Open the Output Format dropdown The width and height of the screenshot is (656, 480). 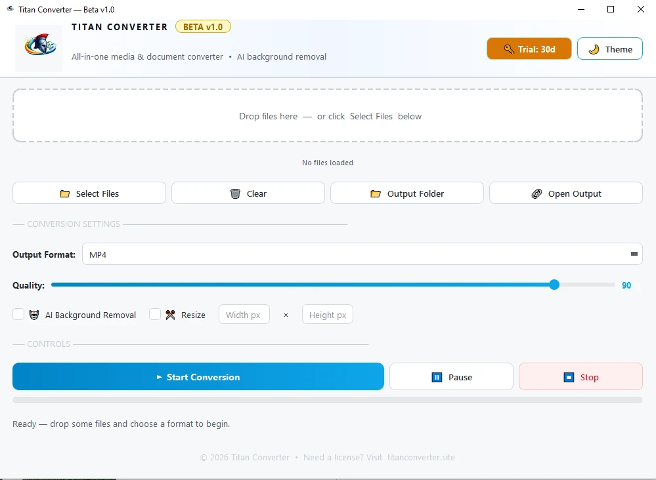point(362,254)
